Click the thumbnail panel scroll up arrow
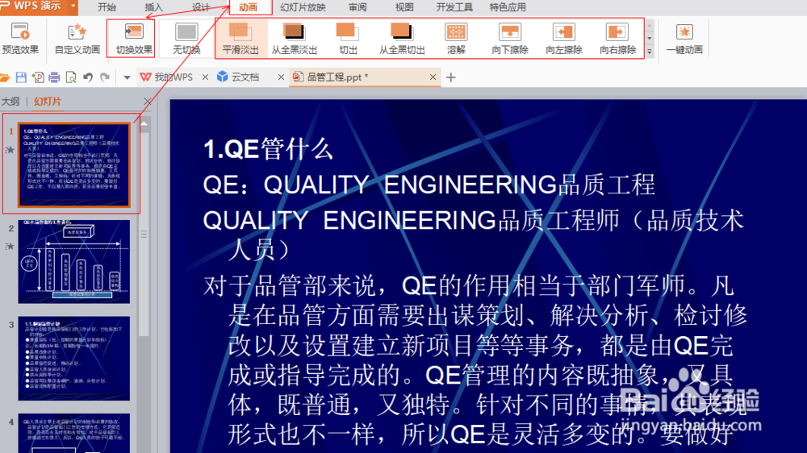This screenshot has width=807, height=453. click(x=144, y=124)
